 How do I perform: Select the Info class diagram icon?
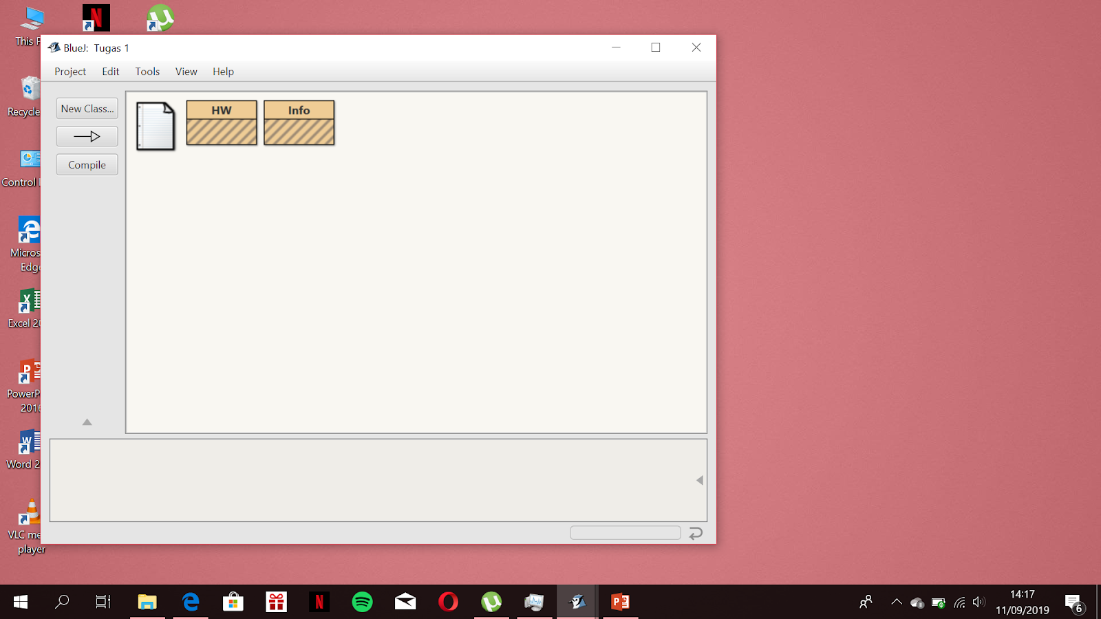pos(299,122)
